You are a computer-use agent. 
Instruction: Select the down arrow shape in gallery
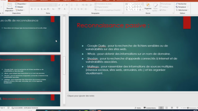[137, 7]
